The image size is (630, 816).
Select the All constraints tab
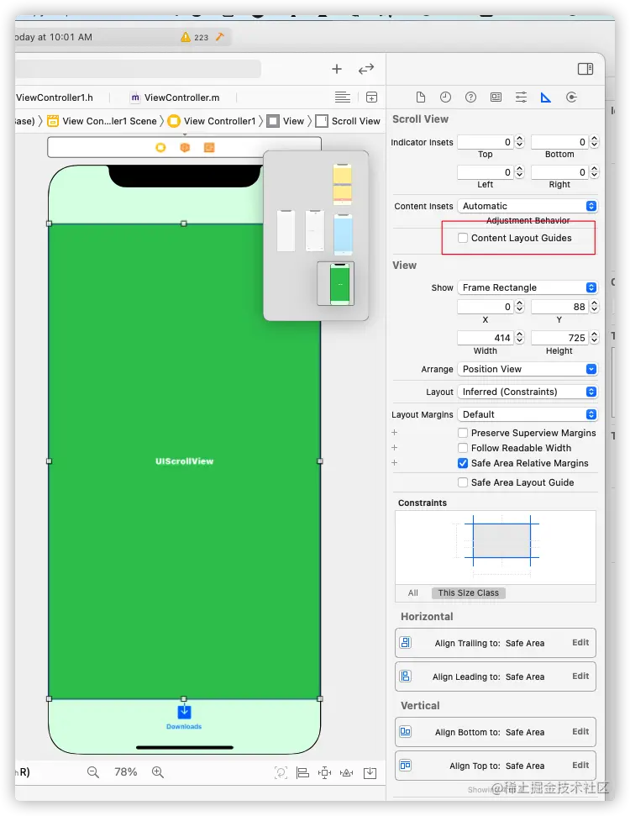click(x=413, y=592)
